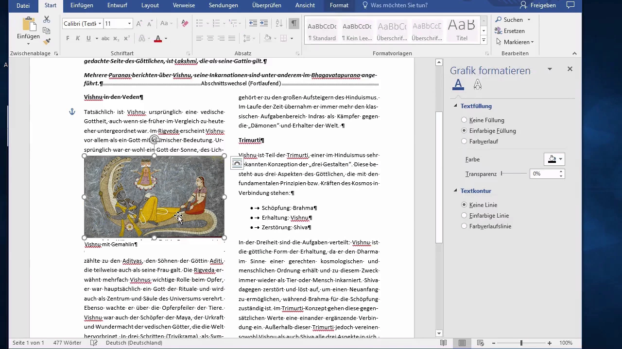Increase font size with the larger A icon
Screen dimensions: 622x349
click(x=139, y=23)
